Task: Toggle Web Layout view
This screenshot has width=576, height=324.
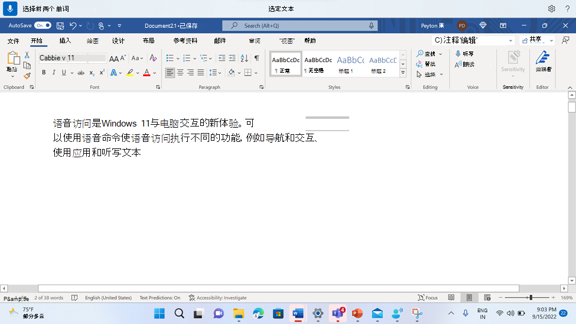Action: tap(487, 297)
